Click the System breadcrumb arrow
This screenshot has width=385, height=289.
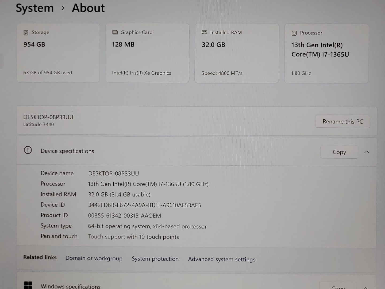click(x=63, y=8)
